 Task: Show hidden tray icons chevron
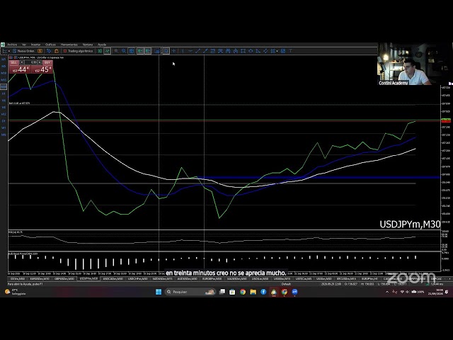[387, 292]
